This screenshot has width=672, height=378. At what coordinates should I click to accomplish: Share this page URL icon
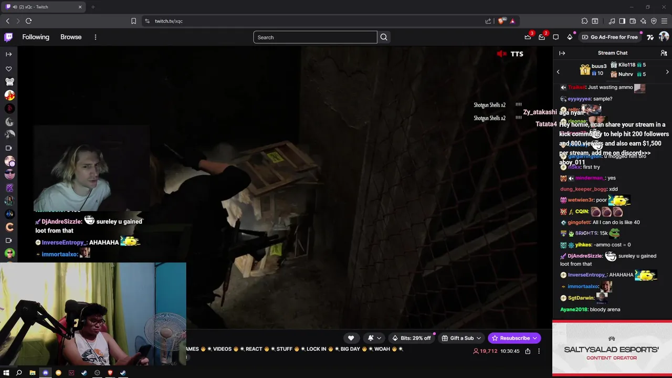(x=488, y=21)
